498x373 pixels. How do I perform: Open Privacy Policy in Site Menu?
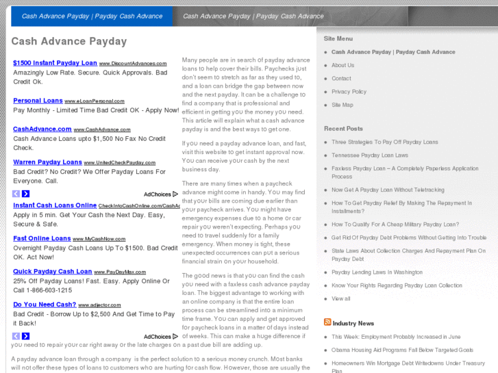[349, 92]
